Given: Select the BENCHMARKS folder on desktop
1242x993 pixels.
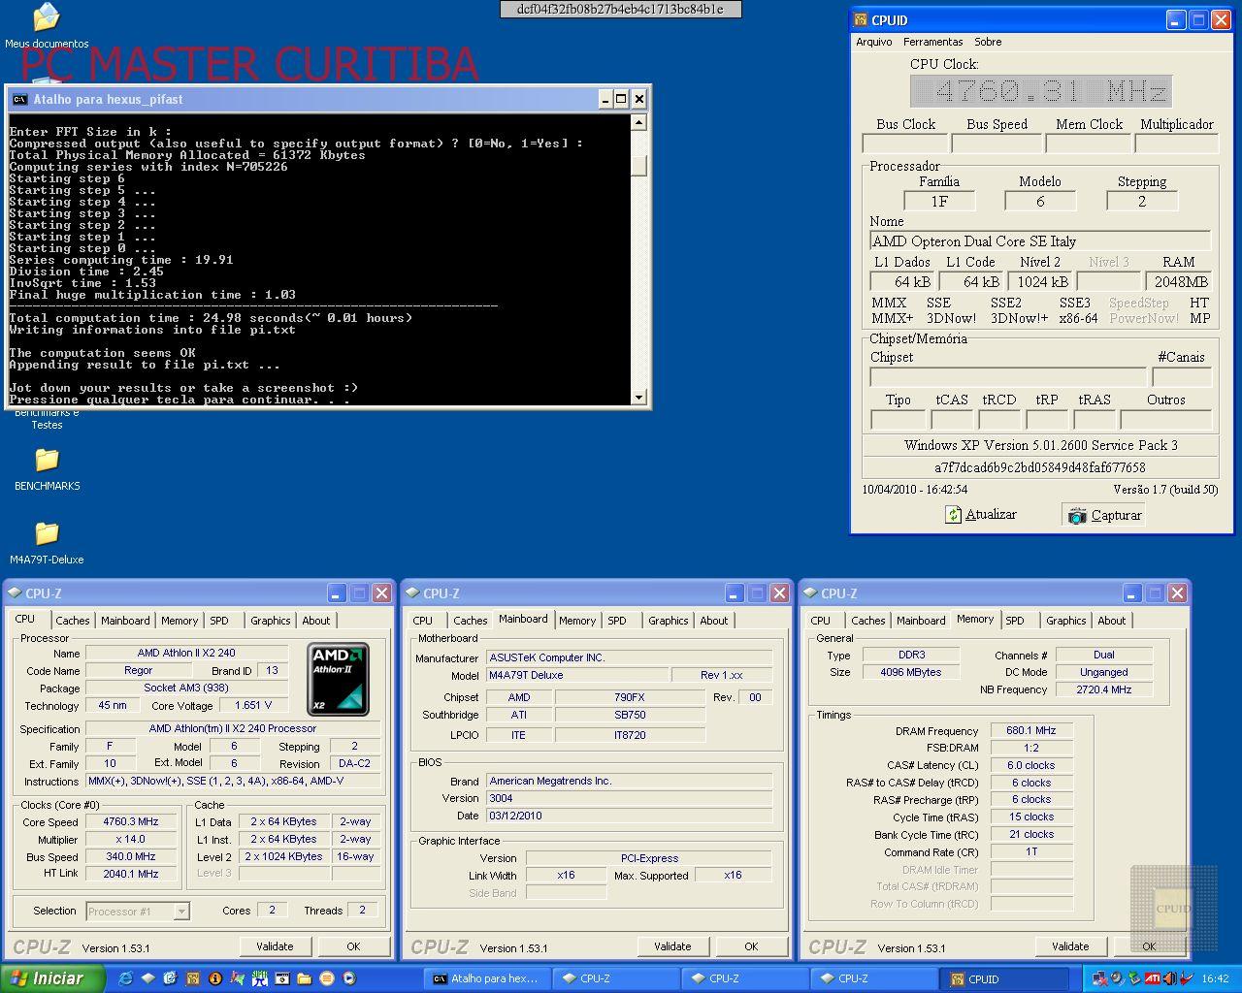Looking at the screenshot, I should coord(47,467).
